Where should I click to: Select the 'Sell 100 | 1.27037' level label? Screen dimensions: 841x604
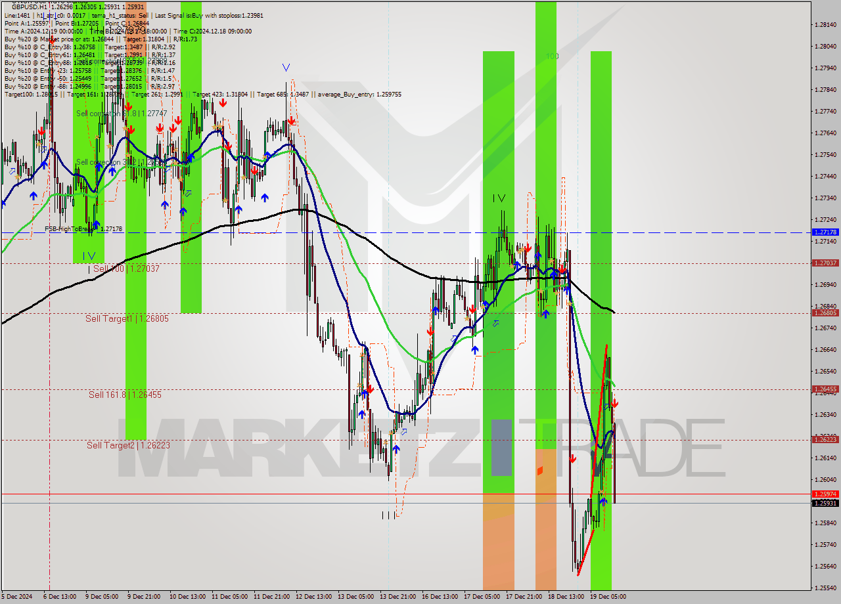[x=126, y=269]
